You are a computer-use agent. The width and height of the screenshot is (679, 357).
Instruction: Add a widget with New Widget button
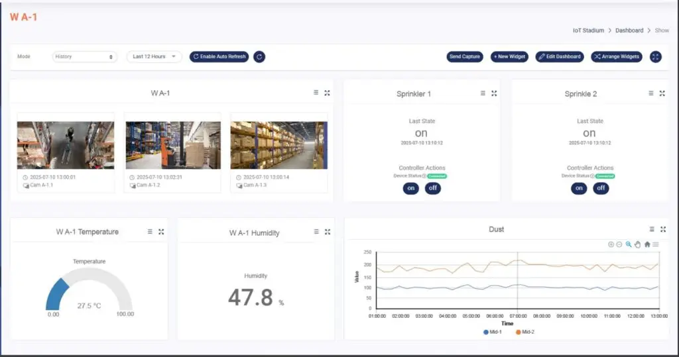pyautogui.click(x=509, y=57)
